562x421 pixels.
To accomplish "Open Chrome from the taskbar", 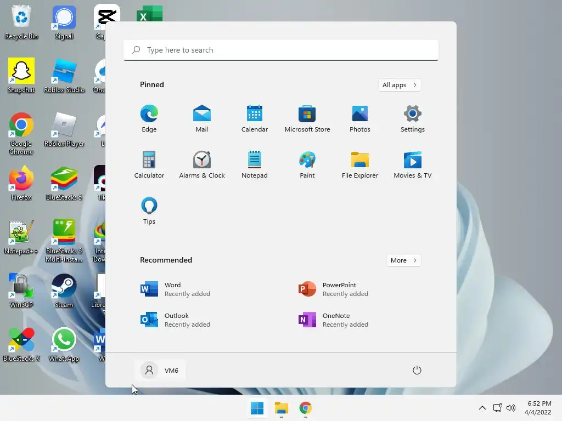I will click(x=305, y=408).
